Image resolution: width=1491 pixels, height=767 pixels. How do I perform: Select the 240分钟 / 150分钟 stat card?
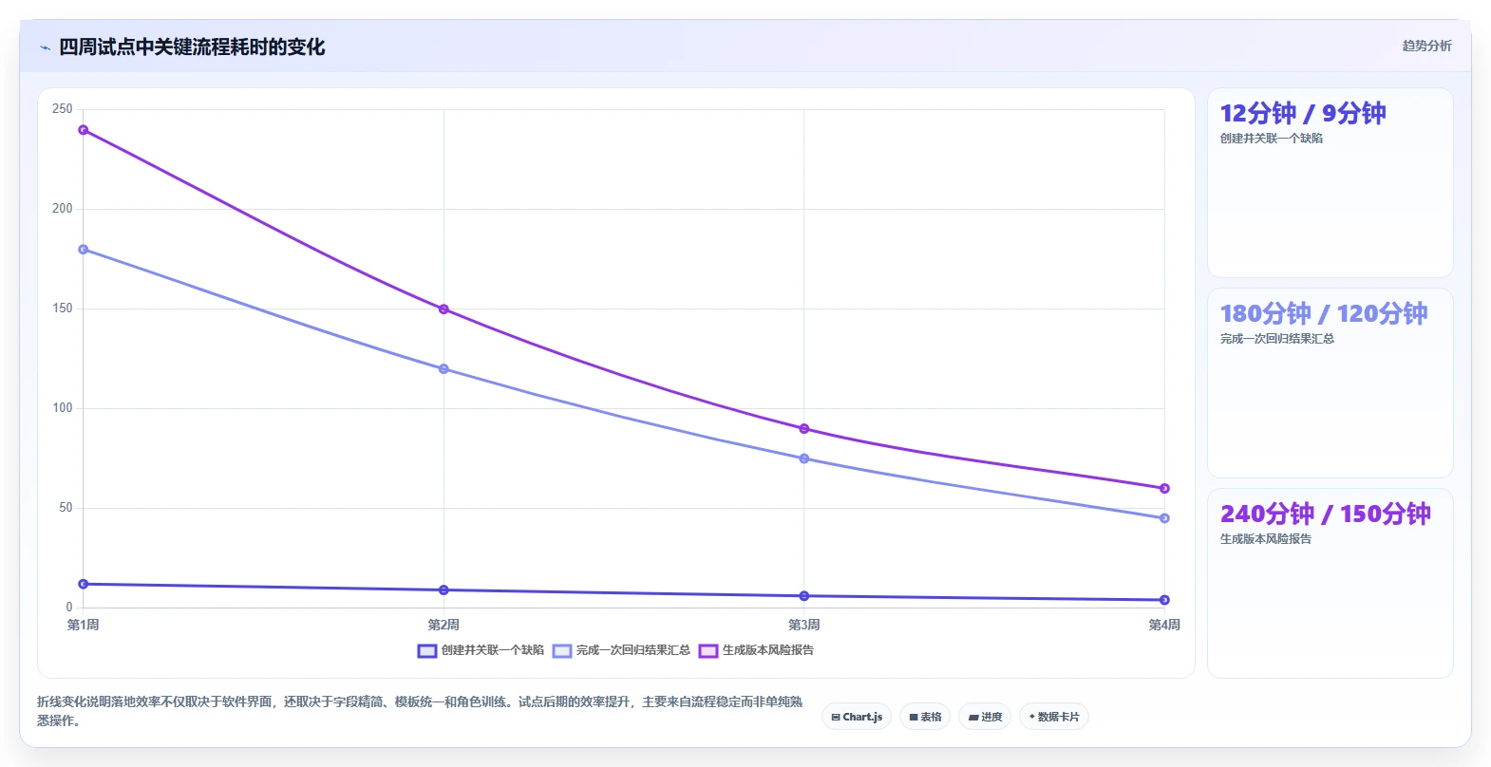pyautogui.click(x=1330, y=584)
